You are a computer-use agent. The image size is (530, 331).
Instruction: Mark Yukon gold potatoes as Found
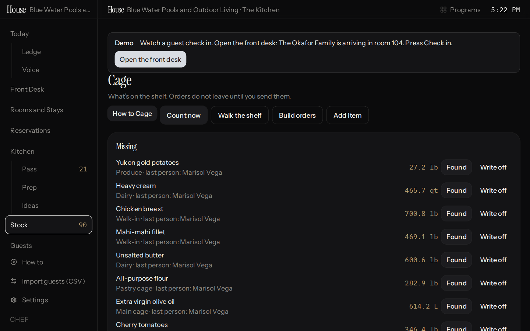click(x=456, y=167)
